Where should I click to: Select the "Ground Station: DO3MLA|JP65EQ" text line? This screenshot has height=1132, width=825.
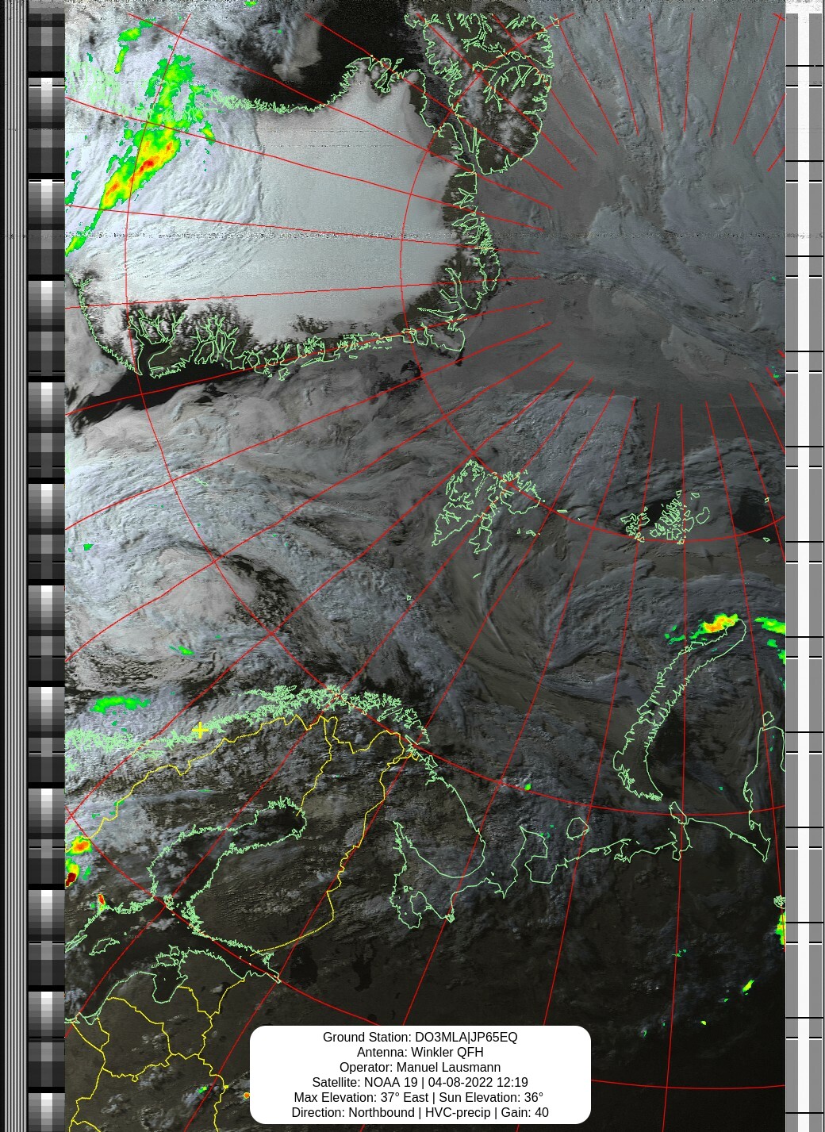[x=420, y=1037]
